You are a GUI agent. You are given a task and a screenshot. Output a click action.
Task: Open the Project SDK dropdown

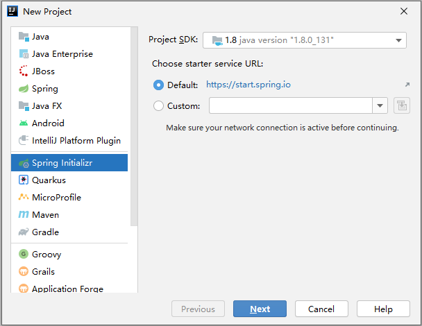[399, 40]
